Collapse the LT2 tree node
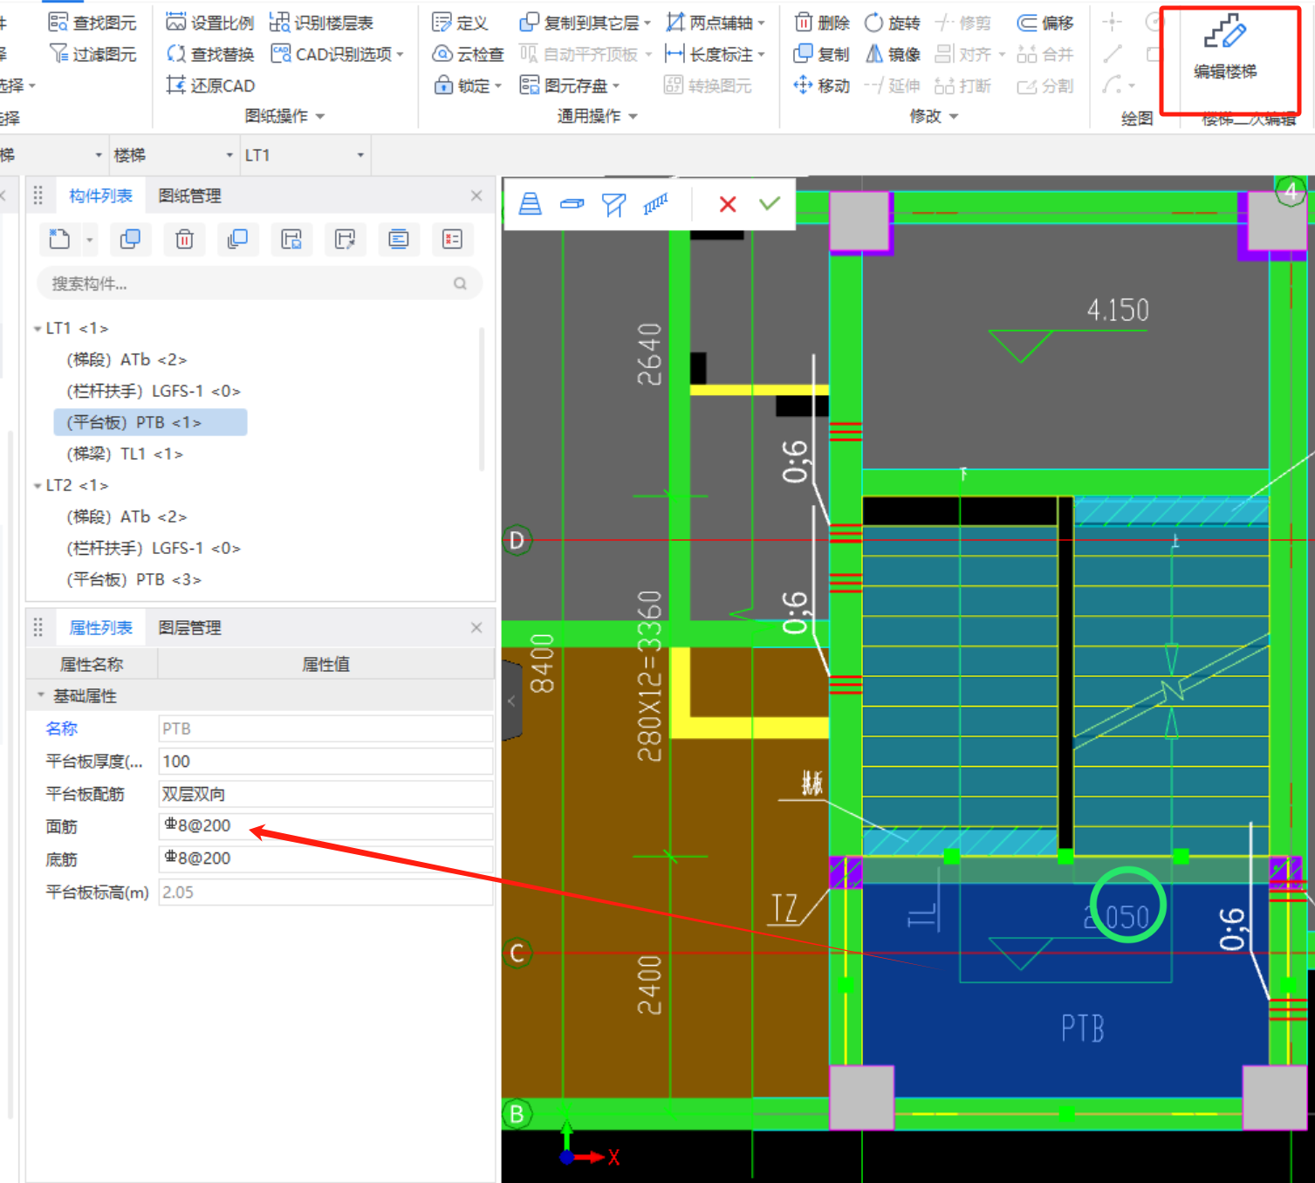 (x=38, y=486)
